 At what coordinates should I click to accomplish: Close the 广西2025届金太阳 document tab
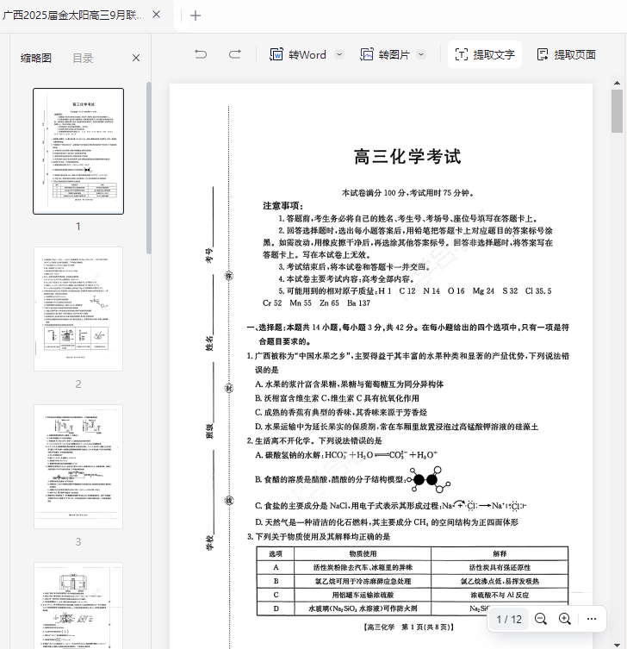156,16
